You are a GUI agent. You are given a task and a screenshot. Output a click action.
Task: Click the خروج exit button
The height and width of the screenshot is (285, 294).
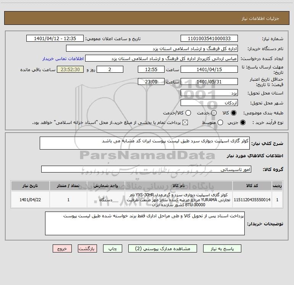coord(62,249)
